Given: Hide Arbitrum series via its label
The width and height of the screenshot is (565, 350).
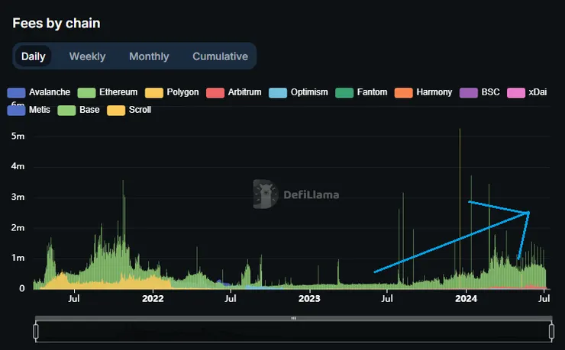Looking at the screenshot, I should 244,92.
